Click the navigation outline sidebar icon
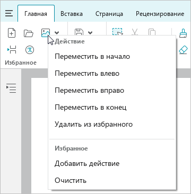This screenshot has height=194, width=191. click(x=11, y=88)
